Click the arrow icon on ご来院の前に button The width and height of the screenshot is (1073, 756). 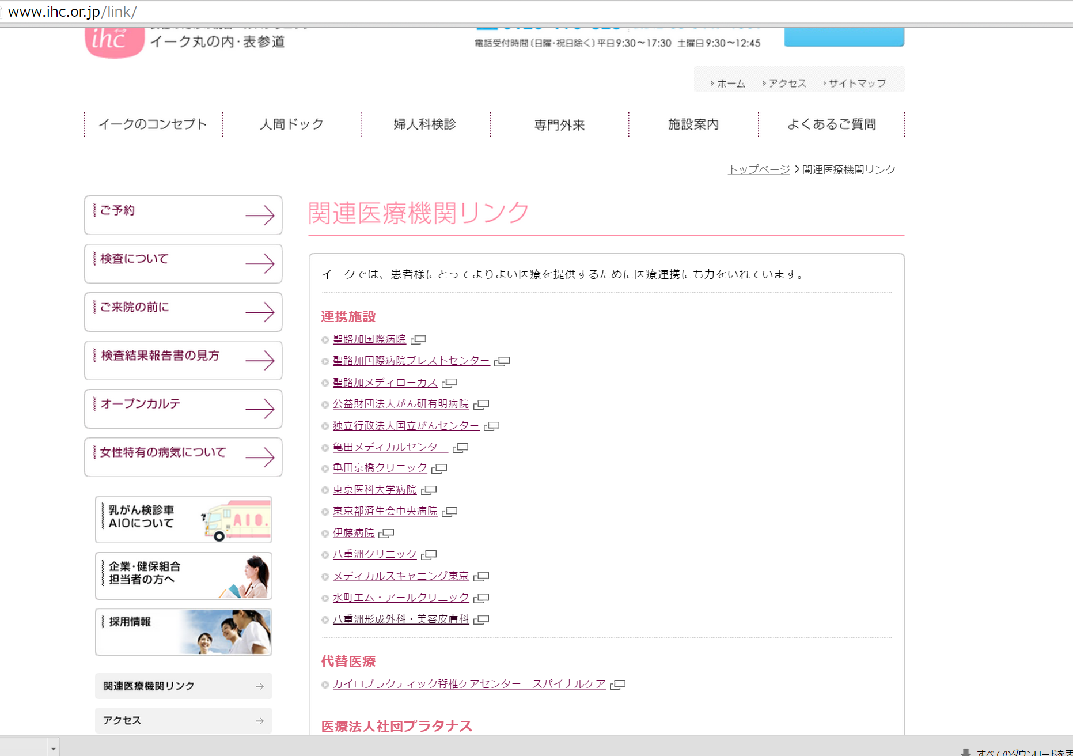pyautogui.click(x=260, y=312)
